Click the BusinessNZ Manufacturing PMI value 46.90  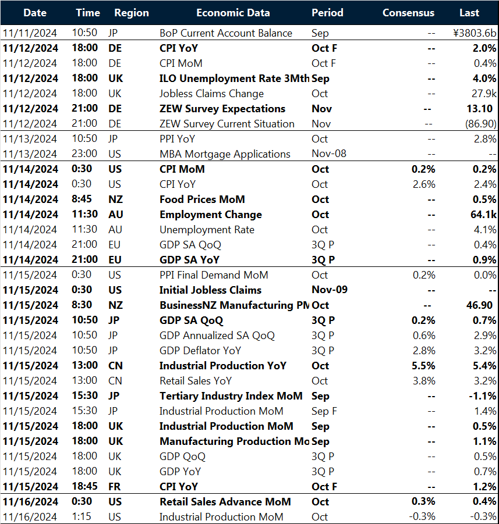coord(481,305)
